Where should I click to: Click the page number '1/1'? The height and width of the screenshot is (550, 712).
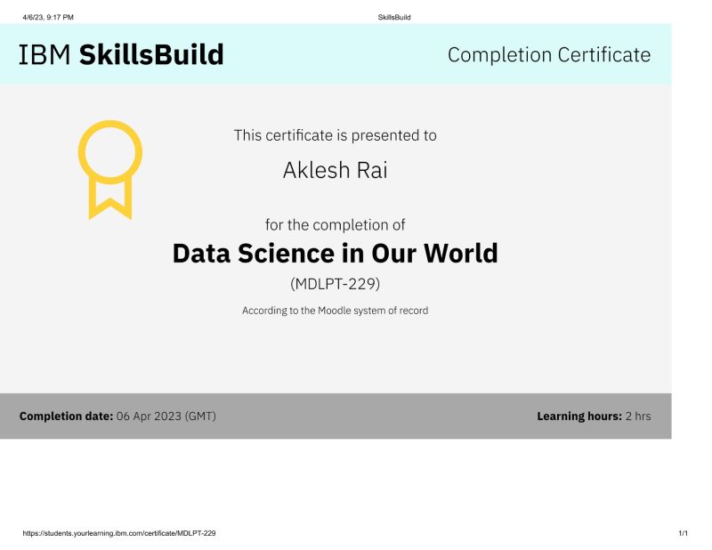click(683, 533)
